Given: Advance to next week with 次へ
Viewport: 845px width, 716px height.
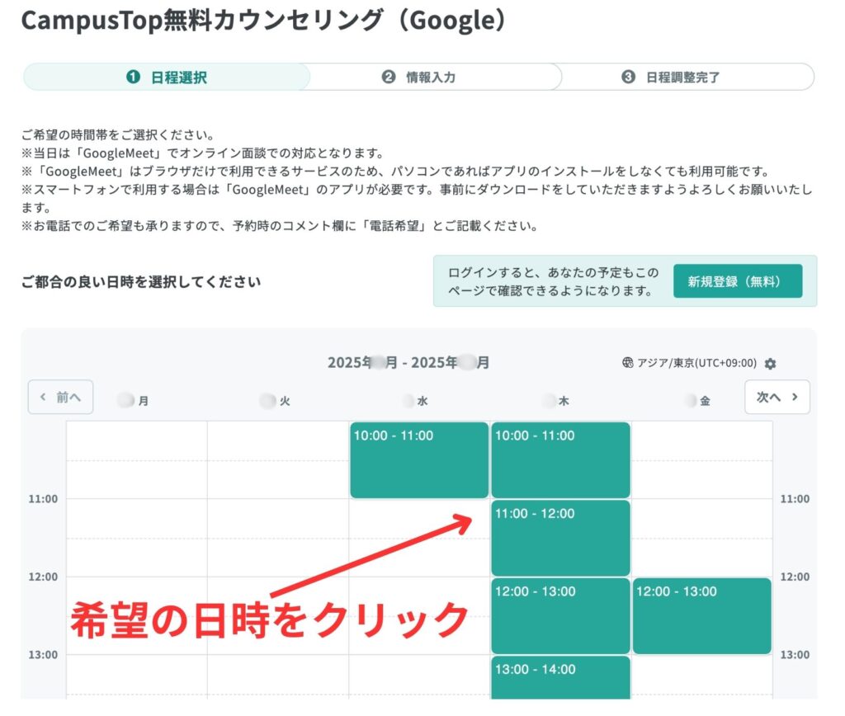Looking at the screenshot, I should coord(777,397).
